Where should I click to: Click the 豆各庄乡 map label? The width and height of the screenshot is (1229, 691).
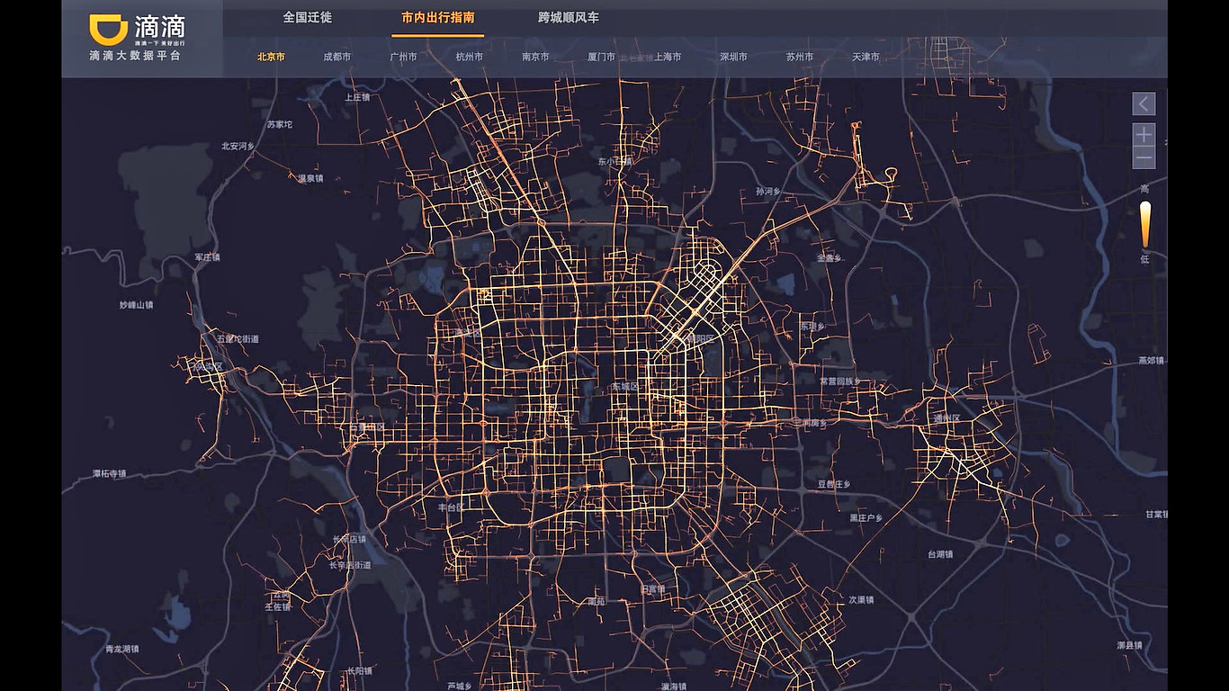833,484
